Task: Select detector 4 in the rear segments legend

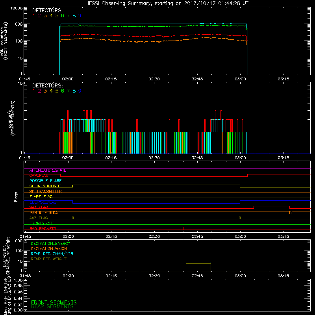Action: point(51,91)
